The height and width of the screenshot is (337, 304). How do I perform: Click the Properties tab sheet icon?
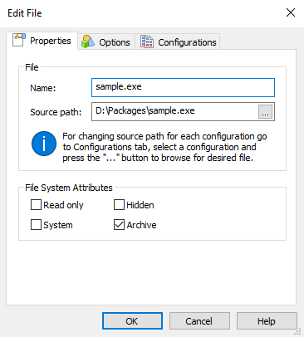click(19, 40)
